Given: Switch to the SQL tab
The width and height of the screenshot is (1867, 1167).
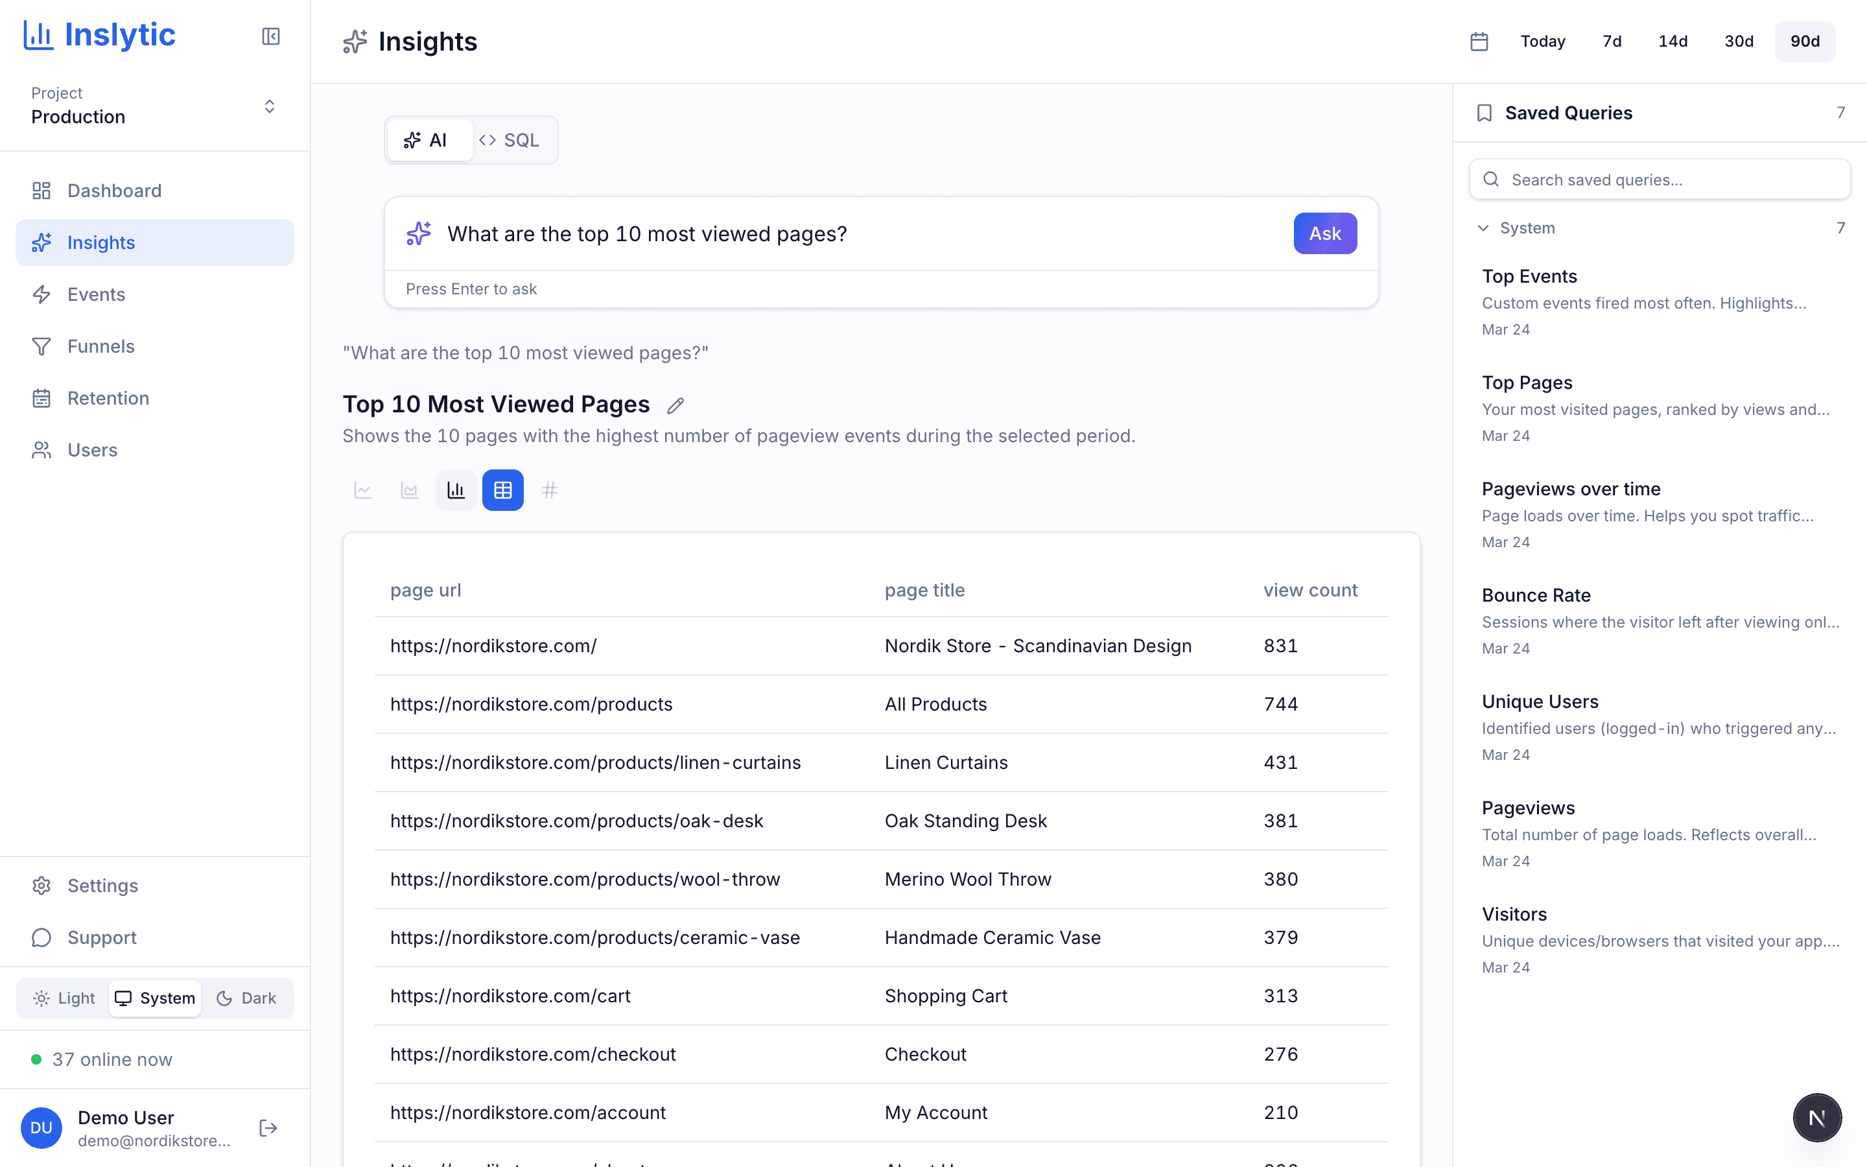Looking at the screenshot, I should [x=511, y=139].
